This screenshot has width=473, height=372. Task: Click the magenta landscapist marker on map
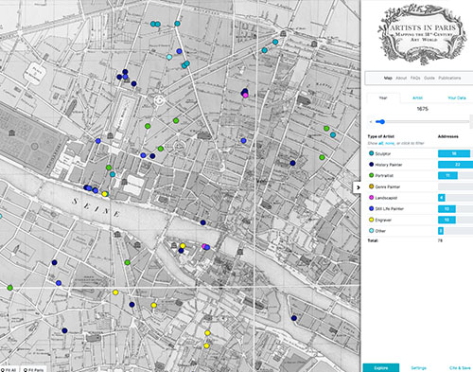245,96
